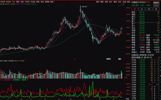
Task: Open the 多周期 multi-period view
Action: 47,2
